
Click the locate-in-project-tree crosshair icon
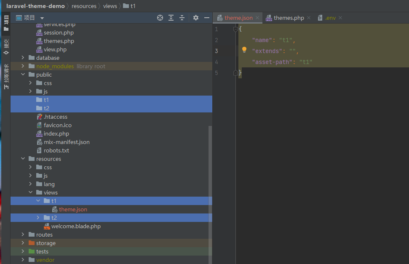click(x=160, y=18)
